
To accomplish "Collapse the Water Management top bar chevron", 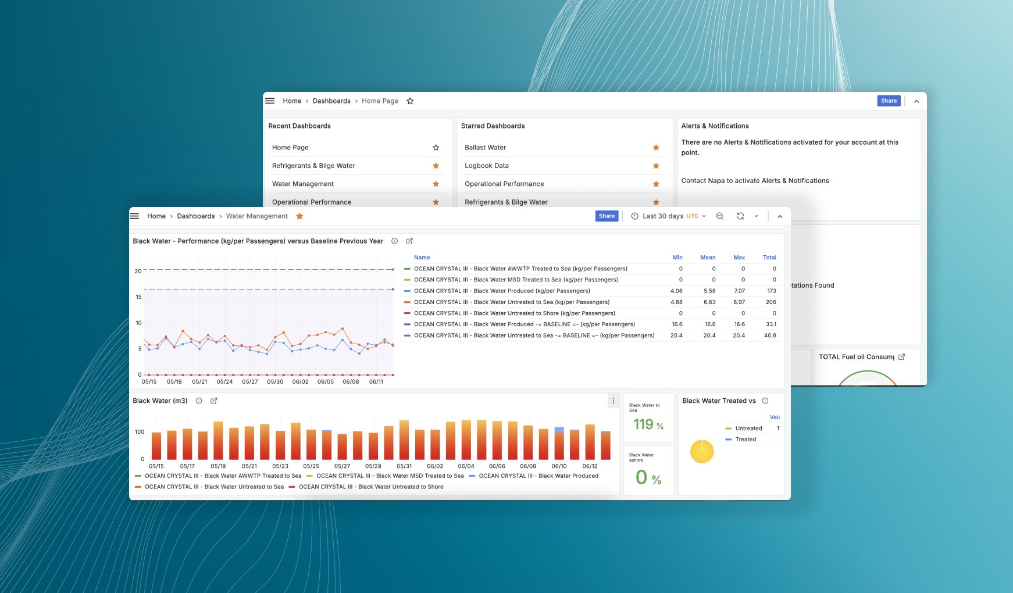I will pos(780,216).
